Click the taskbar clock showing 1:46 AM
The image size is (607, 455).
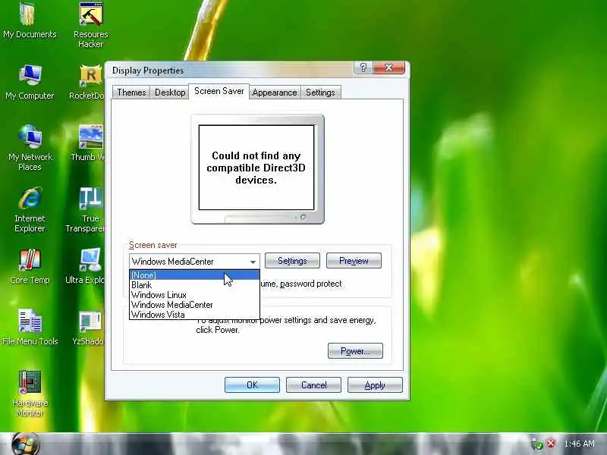pyautogui.click(x=579, y=444)
